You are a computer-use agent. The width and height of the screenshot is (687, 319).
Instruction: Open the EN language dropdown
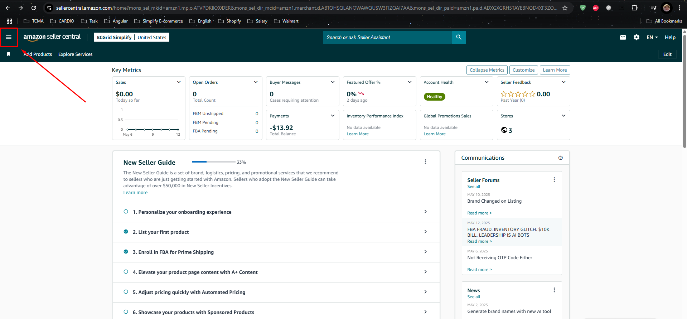click(x=652, y=37)
